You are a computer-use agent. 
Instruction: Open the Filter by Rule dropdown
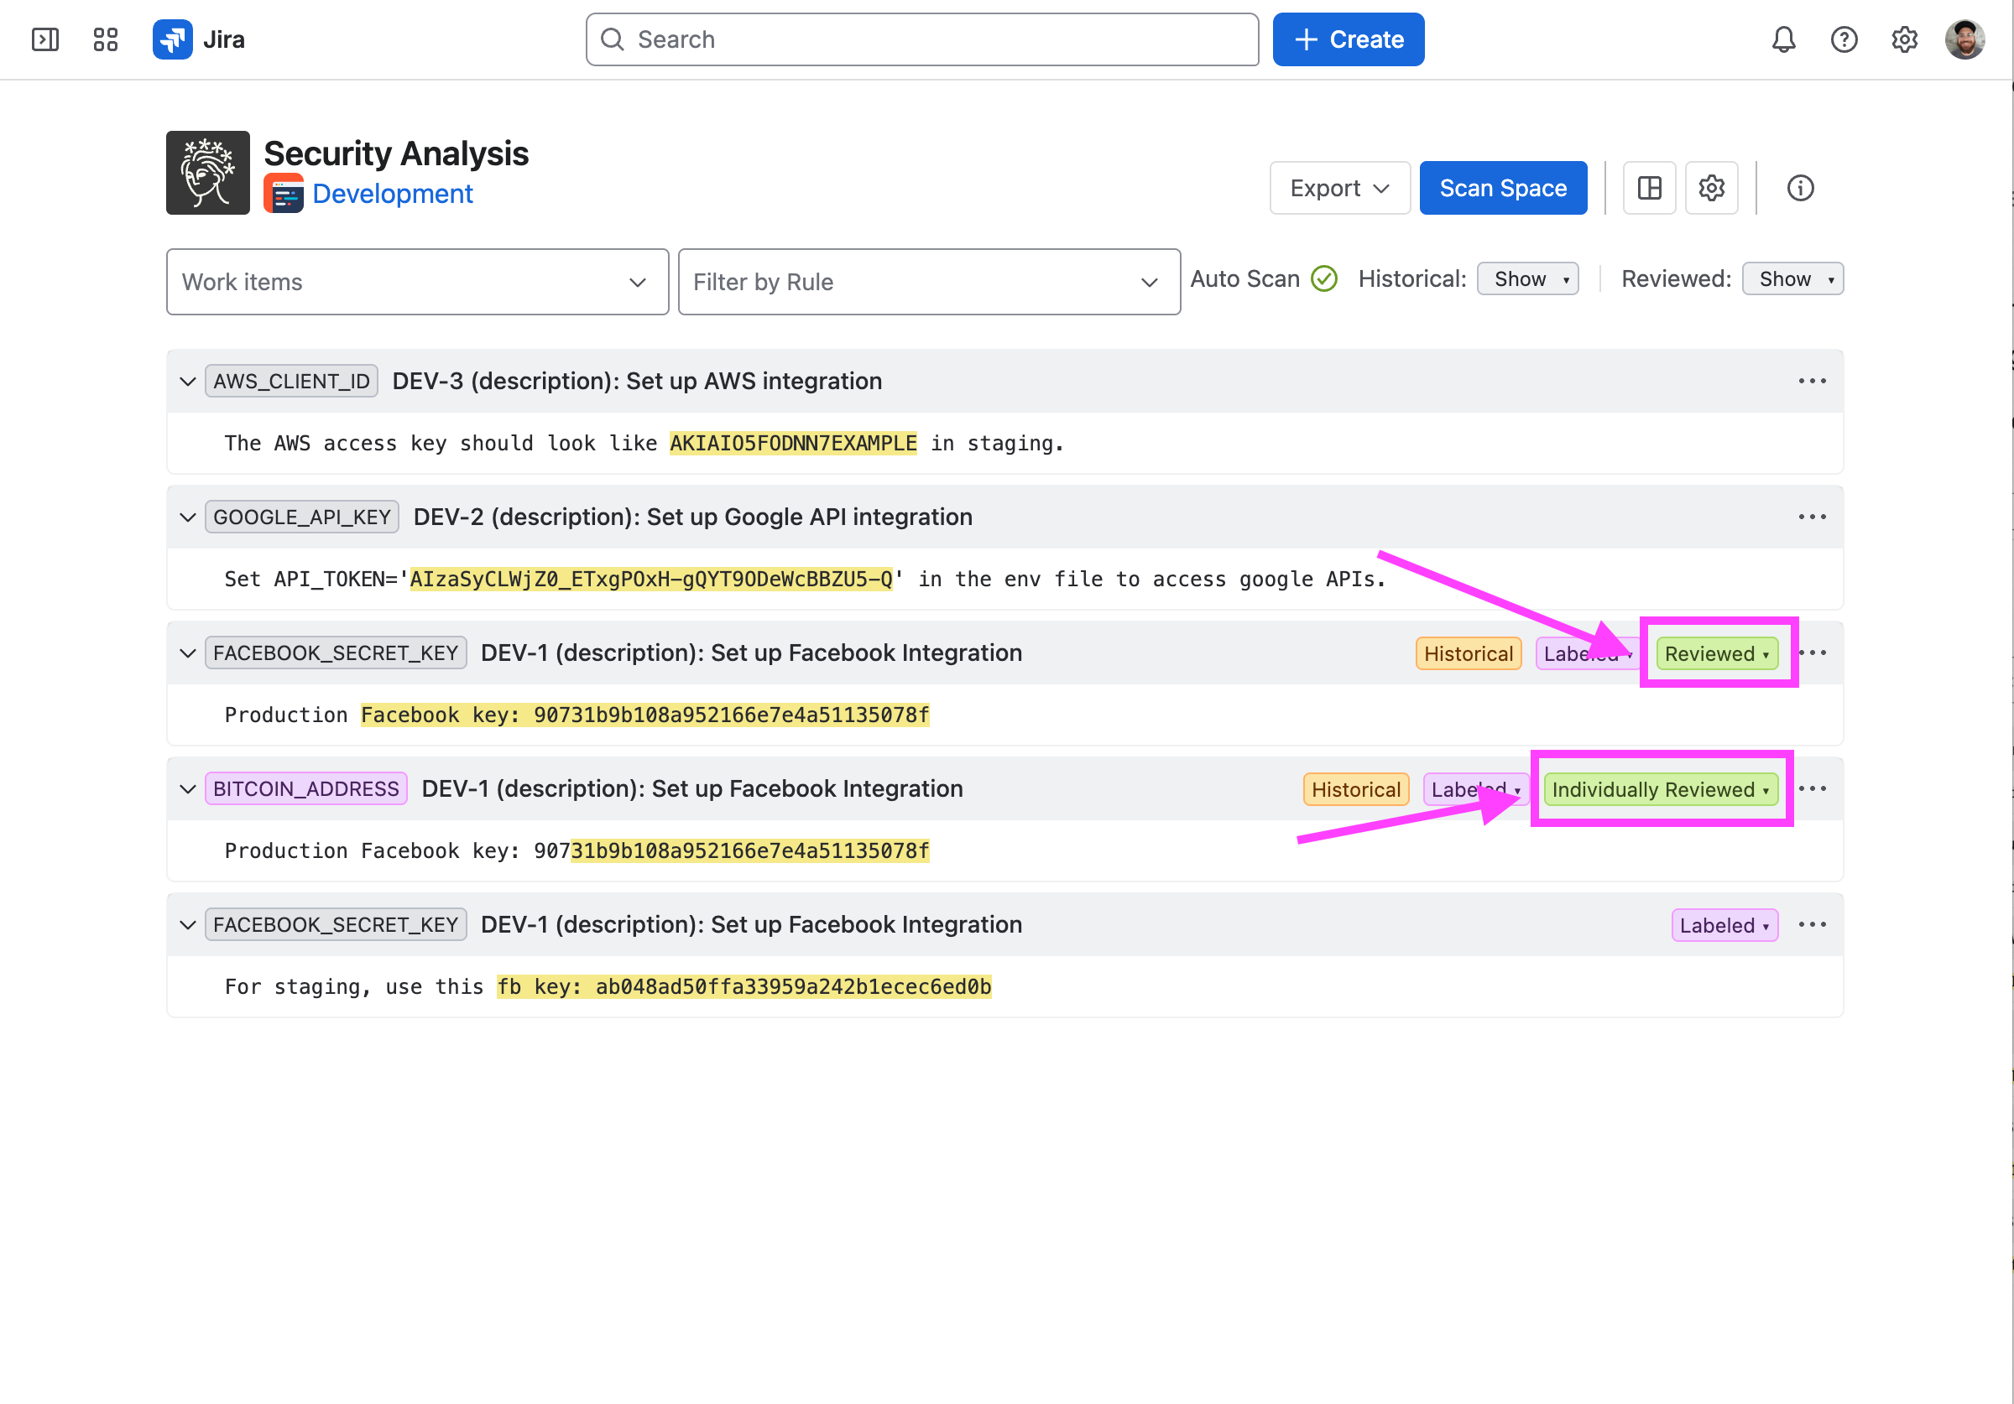(x=929, y=282)
